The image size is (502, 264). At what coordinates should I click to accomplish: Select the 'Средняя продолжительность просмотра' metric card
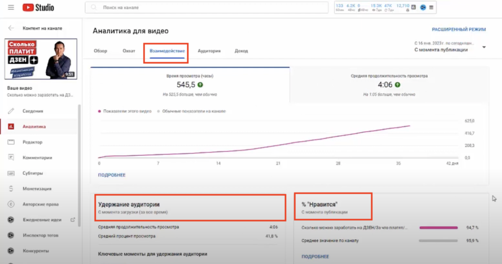(x=389, y=84)
